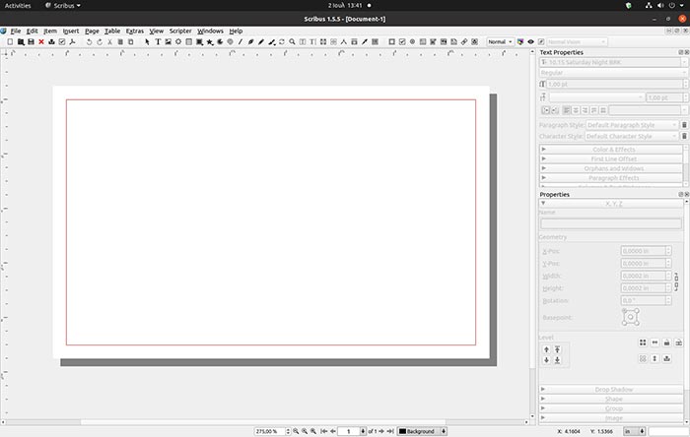Screen dimensions: 690x437
Task: Select the Eye Dropper tool
Action: tap(365, 41)
